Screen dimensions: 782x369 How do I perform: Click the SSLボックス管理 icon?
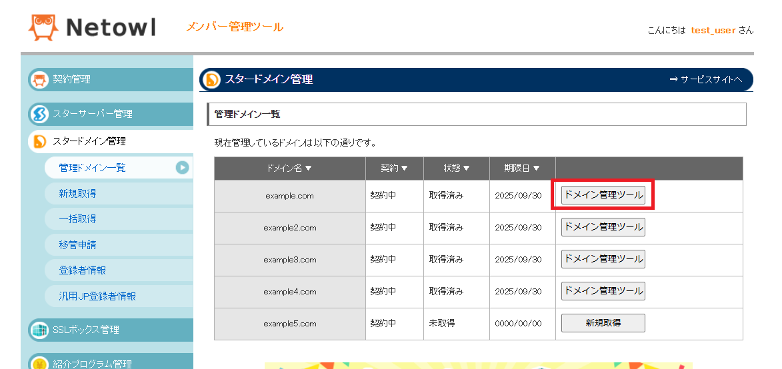(39, 330)
